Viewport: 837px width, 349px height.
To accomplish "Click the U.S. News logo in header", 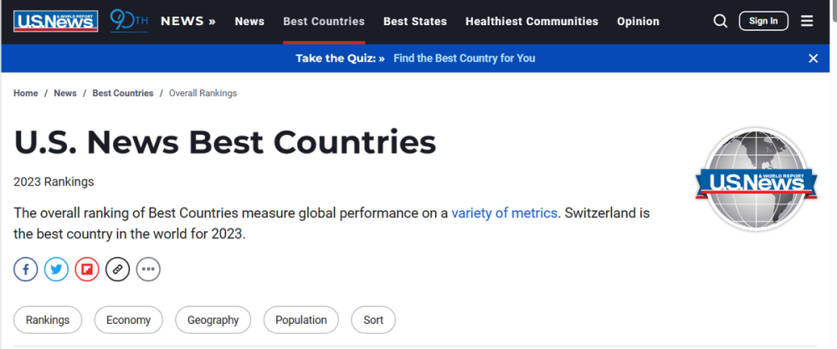I will coord(55,22).
